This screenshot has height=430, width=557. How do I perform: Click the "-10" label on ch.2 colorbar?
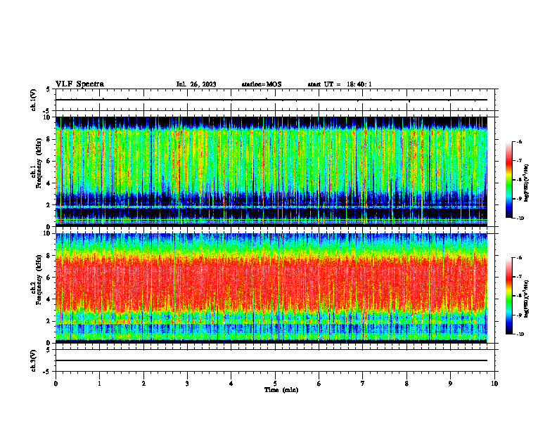(x=520, y=334)
